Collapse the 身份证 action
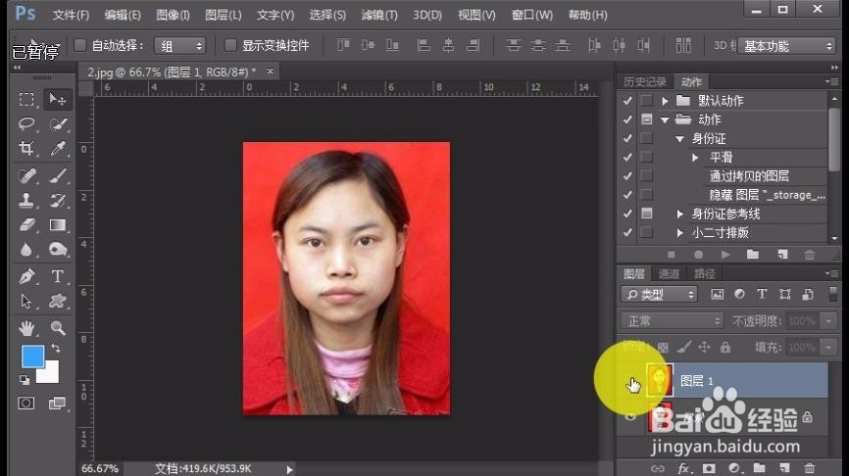This screenshot has width=849, height=476. click(680, 139)
